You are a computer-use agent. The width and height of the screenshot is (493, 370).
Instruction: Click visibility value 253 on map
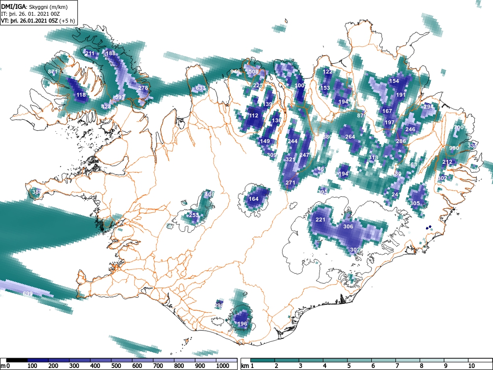[x=194, y=215]
